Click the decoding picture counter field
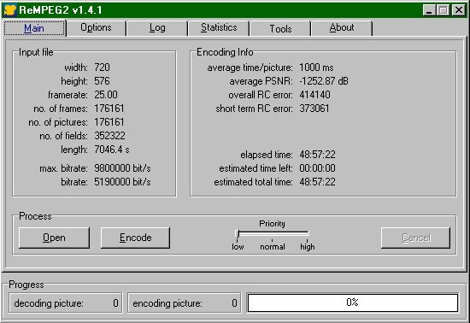 click(x=65, y=303)
